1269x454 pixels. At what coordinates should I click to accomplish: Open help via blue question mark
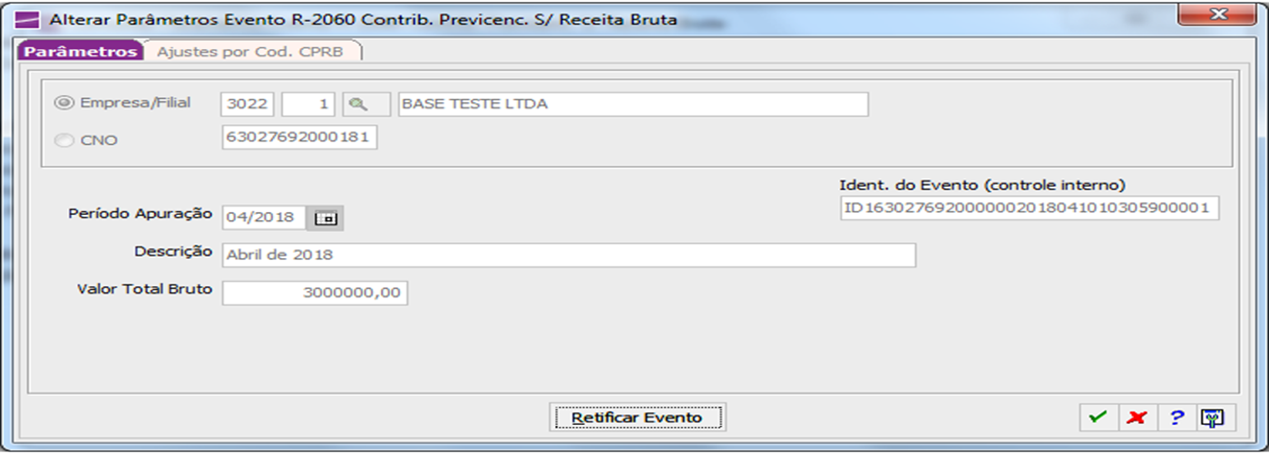[1176, 418]
